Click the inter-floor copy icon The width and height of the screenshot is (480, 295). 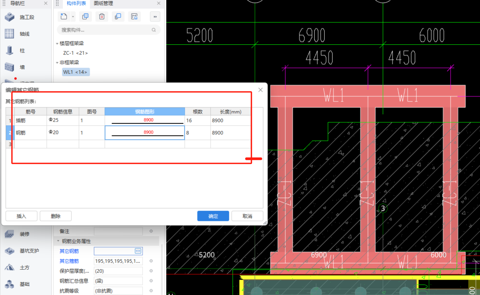click(118, 16)
